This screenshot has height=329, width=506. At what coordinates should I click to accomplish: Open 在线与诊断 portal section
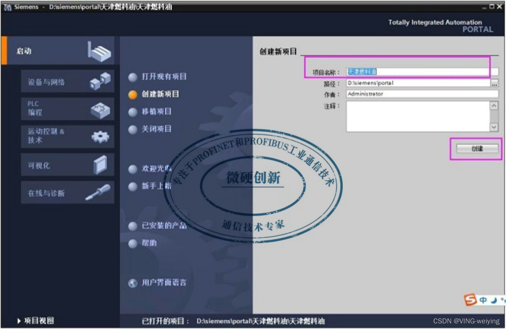(x=67, y=193)
